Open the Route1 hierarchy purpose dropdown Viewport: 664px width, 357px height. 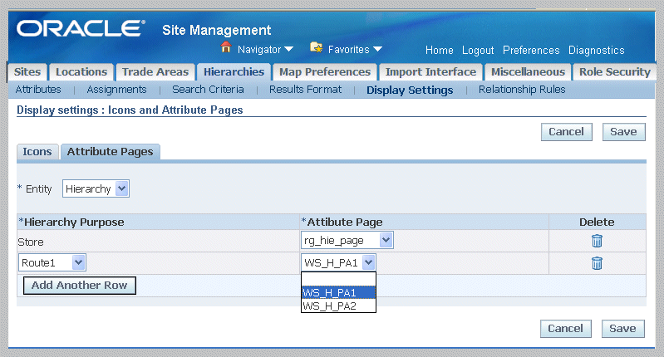point(52,262)
